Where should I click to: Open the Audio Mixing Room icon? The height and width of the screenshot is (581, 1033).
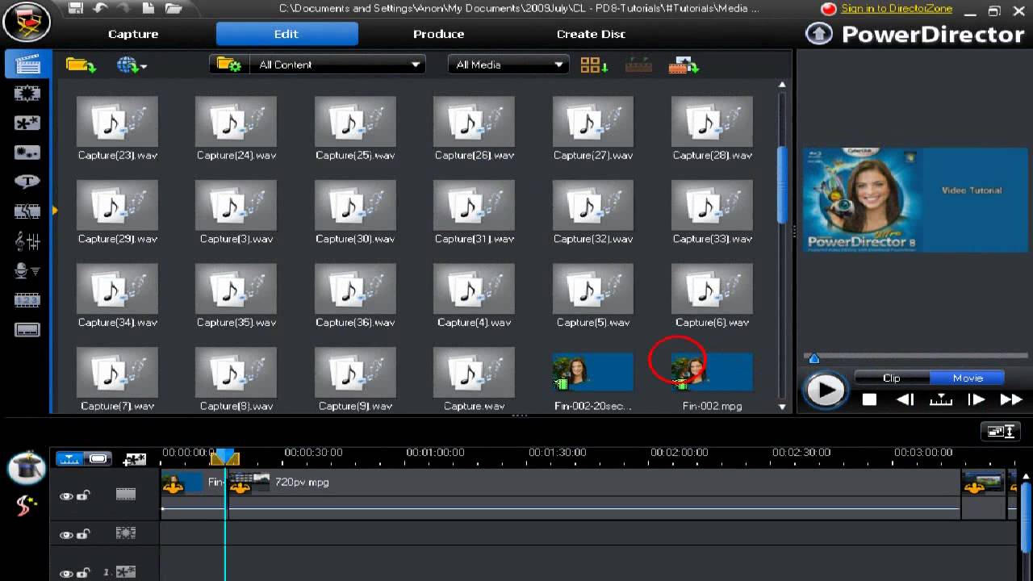tap(27, 240)
